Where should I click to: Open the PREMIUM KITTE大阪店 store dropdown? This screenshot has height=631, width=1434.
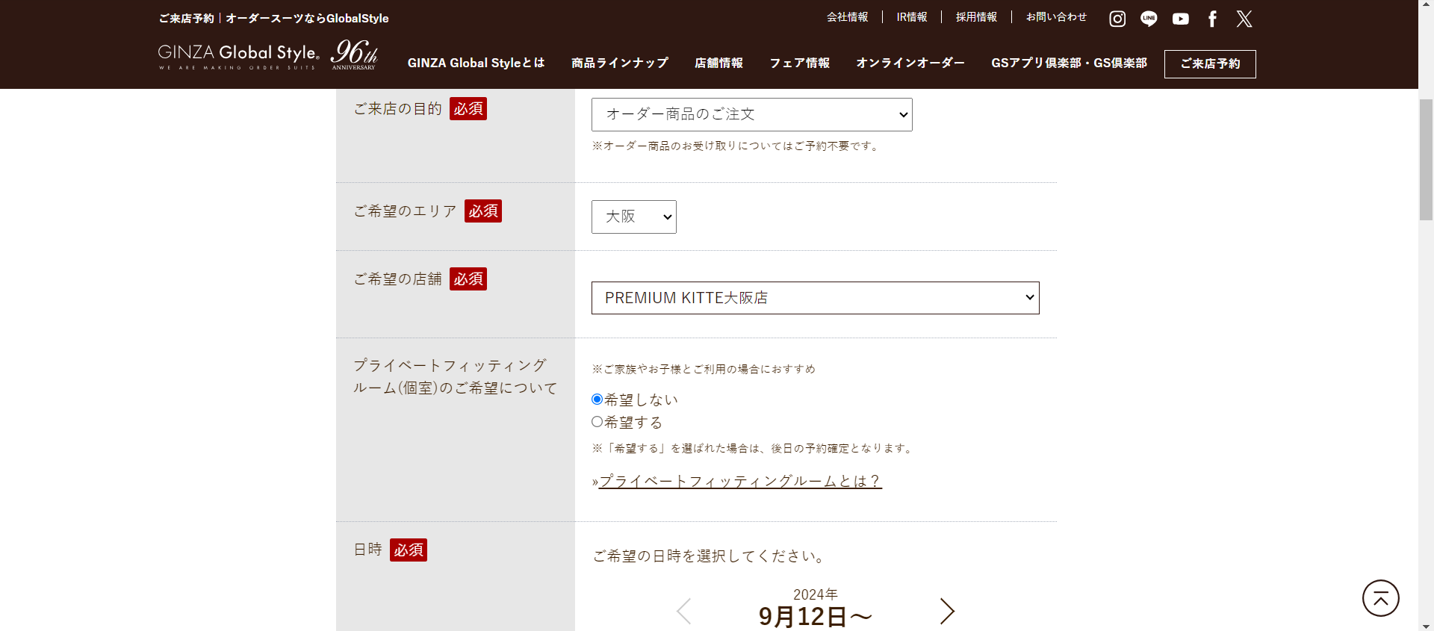point(815,298)
